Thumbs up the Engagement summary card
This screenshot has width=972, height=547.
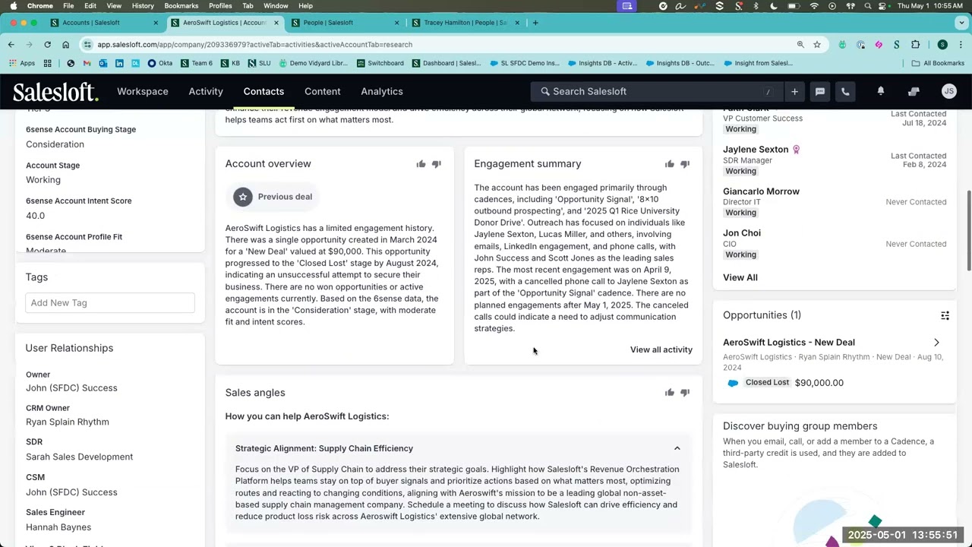669,164
